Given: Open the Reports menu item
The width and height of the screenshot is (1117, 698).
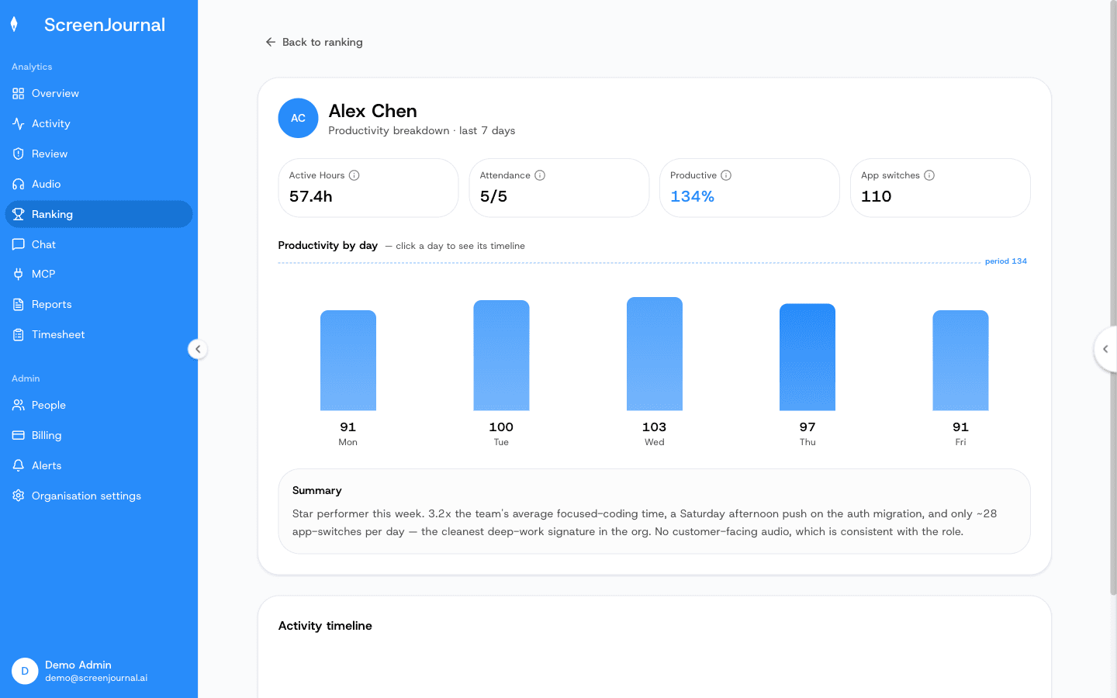Looking at the screenshot, I should pyautogui.click(x=99, y=305).
